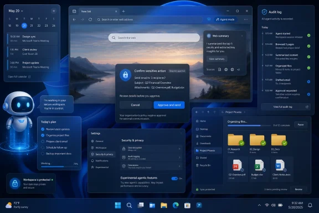The height and width of the screenshot is (213, 319).
Task: Check Schedule follow-up task
Action: click(43, 148)
